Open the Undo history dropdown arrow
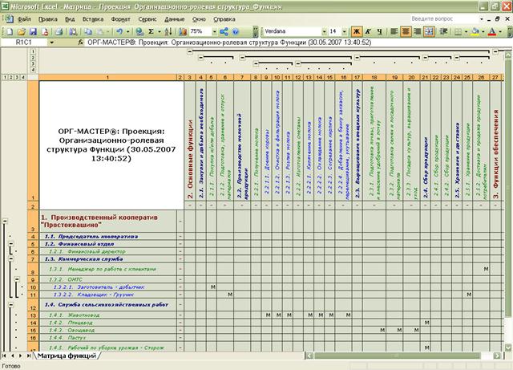Screen dimensions: 513x370 tap(127, 31)
